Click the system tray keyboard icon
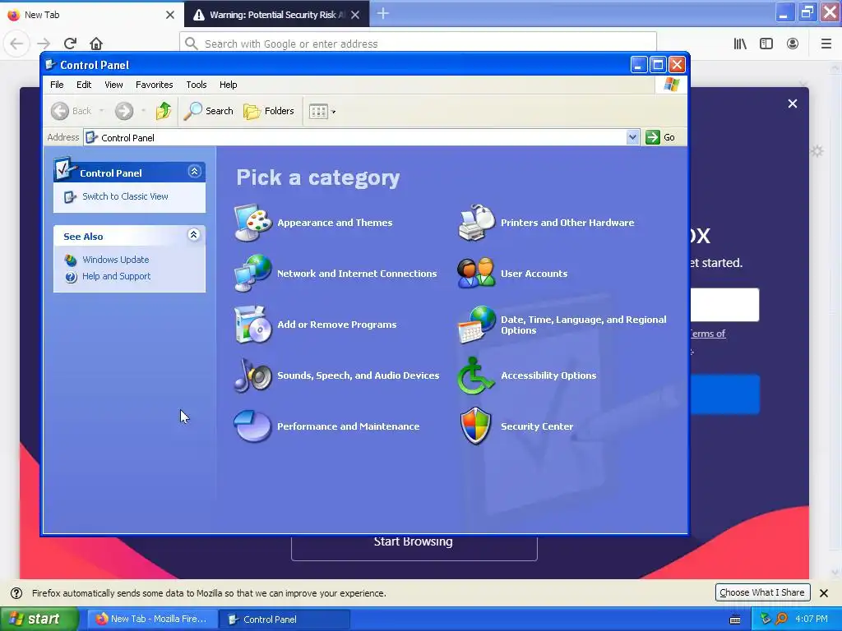This screenshot has height=631, width=842. click(735, 619)
